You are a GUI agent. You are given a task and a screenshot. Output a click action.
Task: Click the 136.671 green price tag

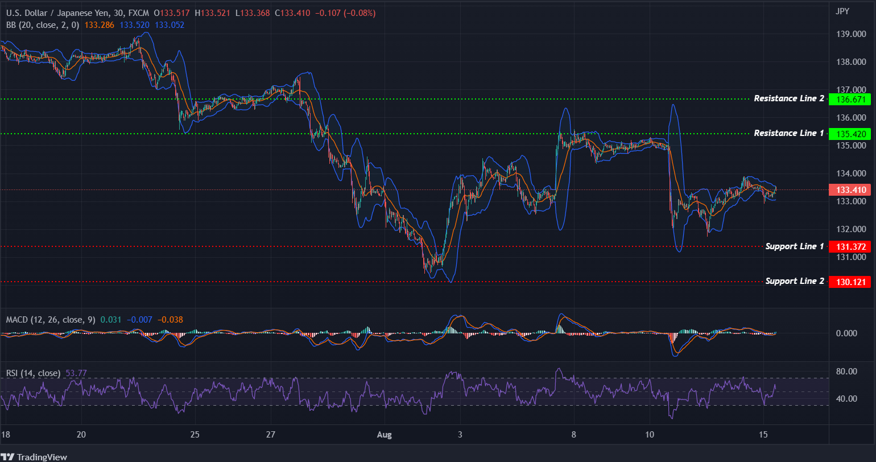coord(850,99)
